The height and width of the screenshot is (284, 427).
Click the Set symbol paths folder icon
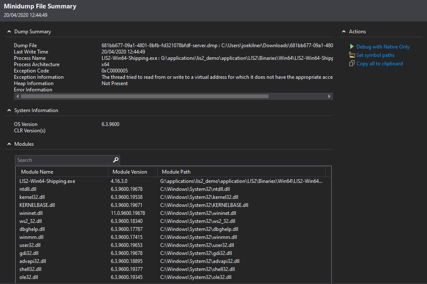352,55
